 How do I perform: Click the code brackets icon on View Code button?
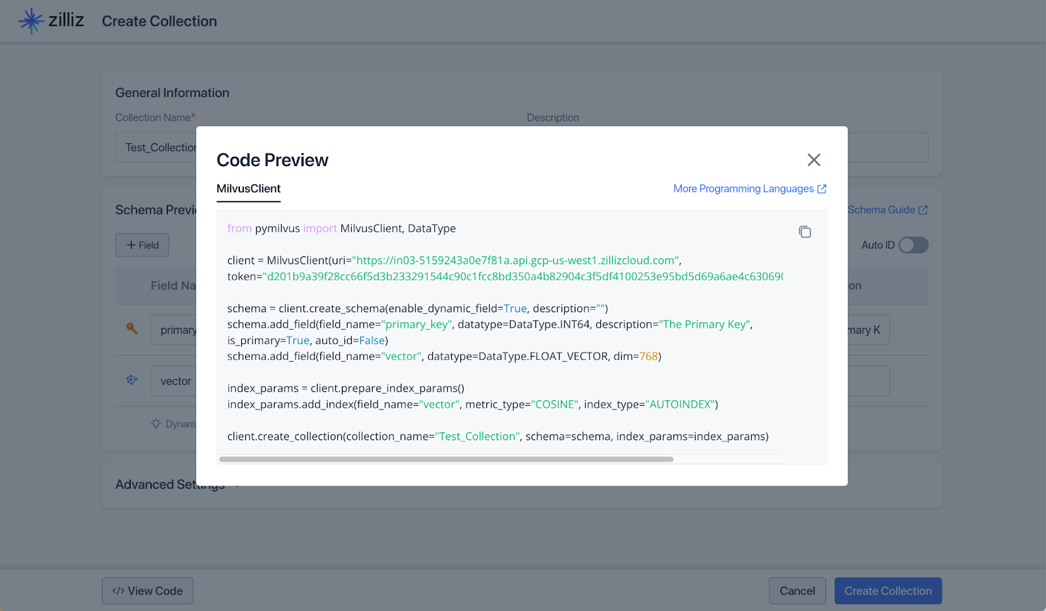point(118,590)
